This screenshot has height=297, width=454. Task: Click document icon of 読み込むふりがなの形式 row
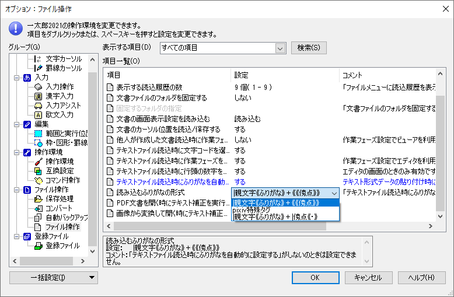point(110,193)
